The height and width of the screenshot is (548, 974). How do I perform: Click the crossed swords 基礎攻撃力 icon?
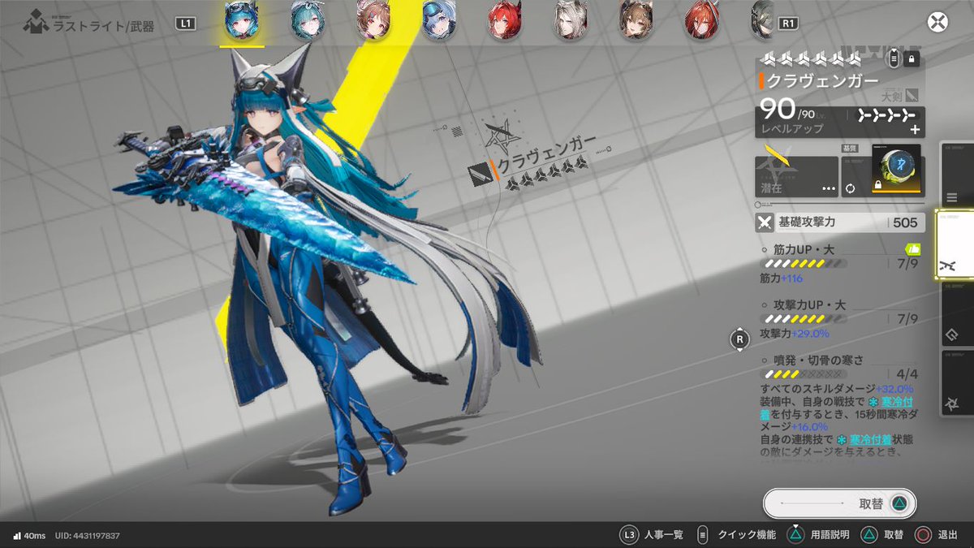point(765,222)
